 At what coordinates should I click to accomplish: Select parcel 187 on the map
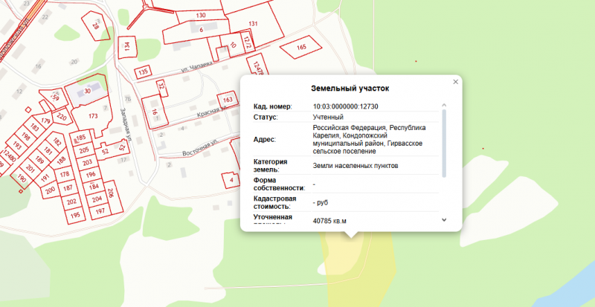pyautogui.click(x=68, y=188)
